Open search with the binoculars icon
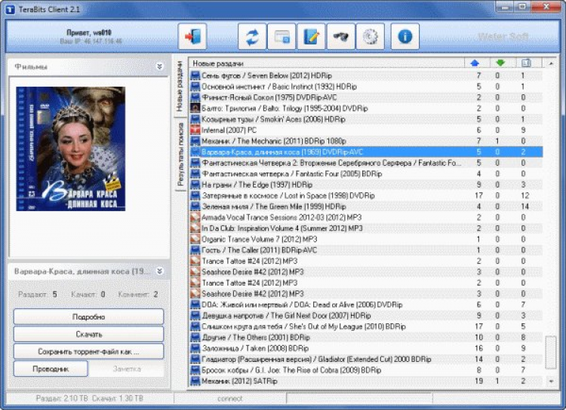The height and width of the screenshot is (410, 566). 340,36
